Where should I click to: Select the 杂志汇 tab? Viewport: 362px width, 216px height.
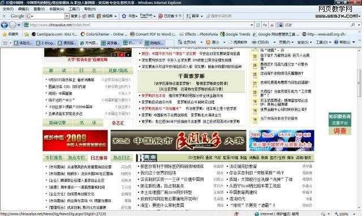pyautogui.click(x=118, y=123)
